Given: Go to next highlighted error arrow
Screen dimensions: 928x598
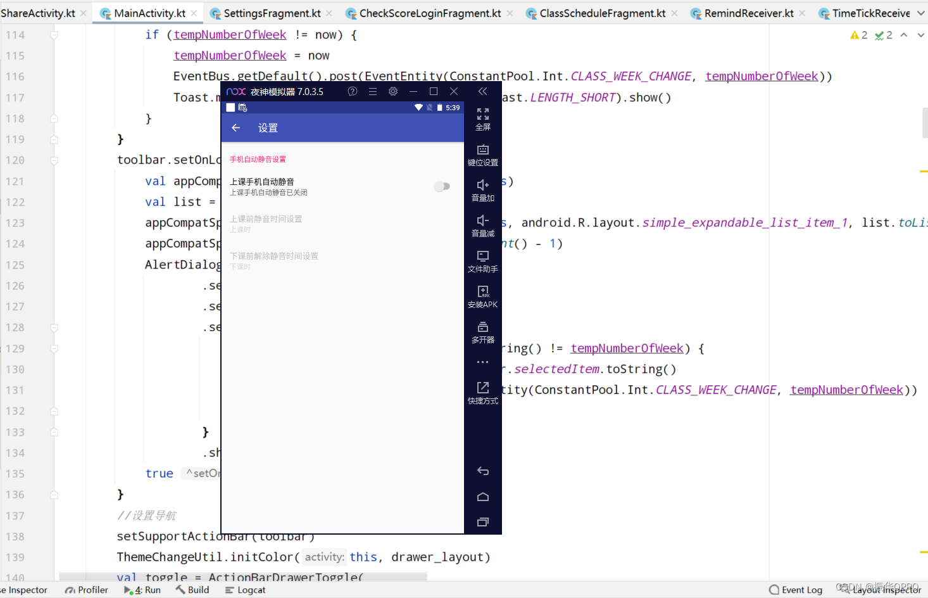Looking at the screenshot, I should coord(921,35).
